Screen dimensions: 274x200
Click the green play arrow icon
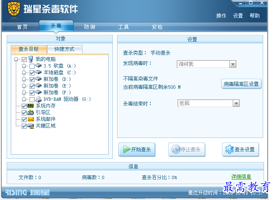pyautogui.click(x=126, y=149)
